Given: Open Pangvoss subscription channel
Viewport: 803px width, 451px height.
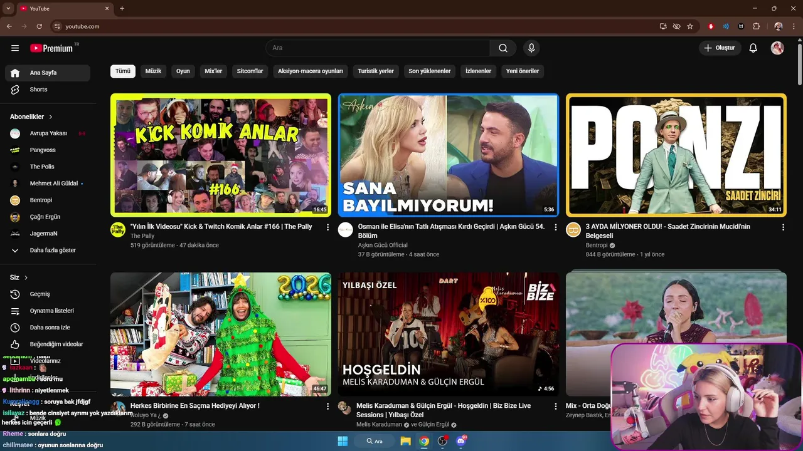Looking at the screenshot, I should tap(48, 150).
